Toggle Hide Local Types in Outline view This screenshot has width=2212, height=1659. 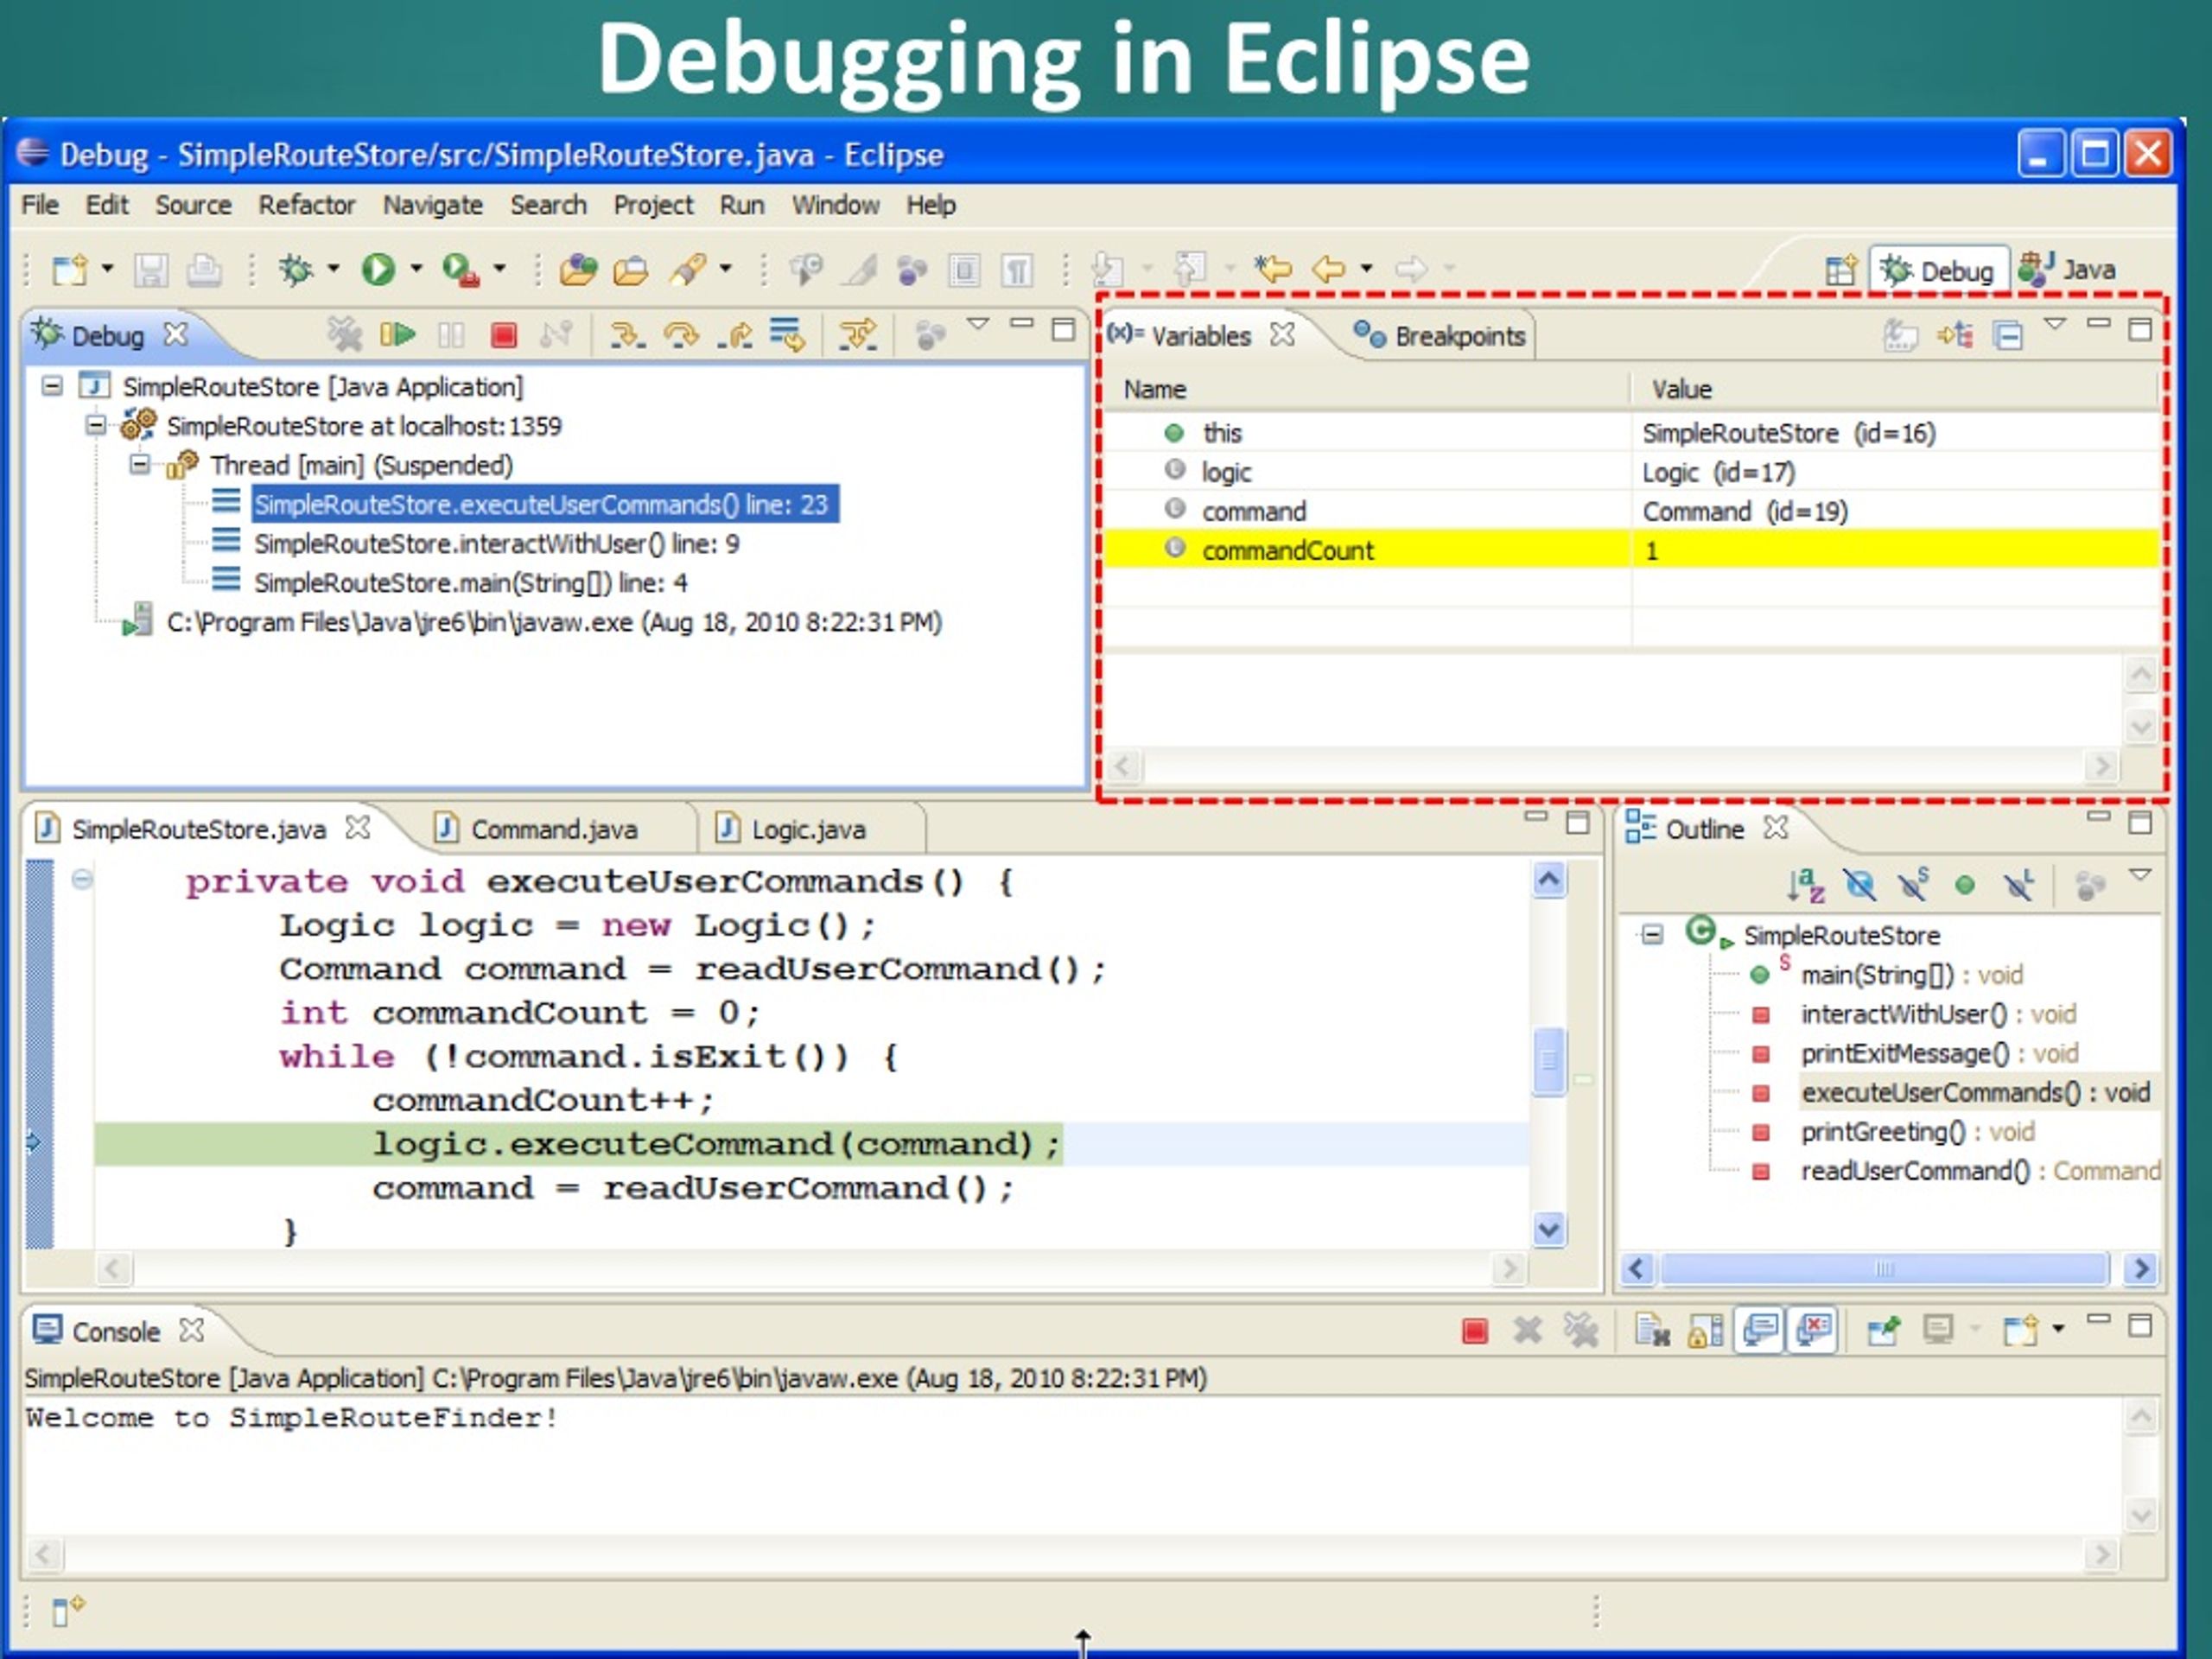2018,885
